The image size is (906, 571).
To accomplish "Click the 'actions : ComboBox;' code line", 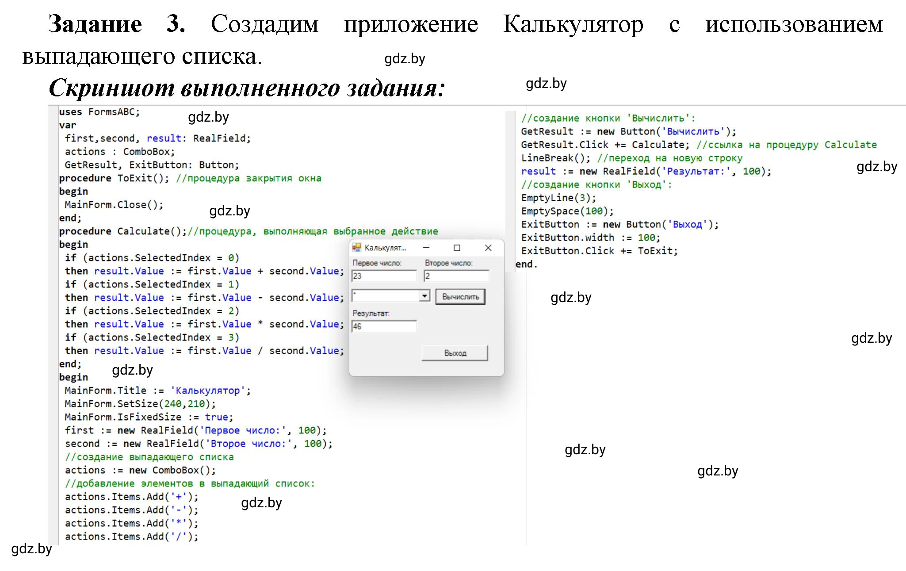I will coord(120,152).
